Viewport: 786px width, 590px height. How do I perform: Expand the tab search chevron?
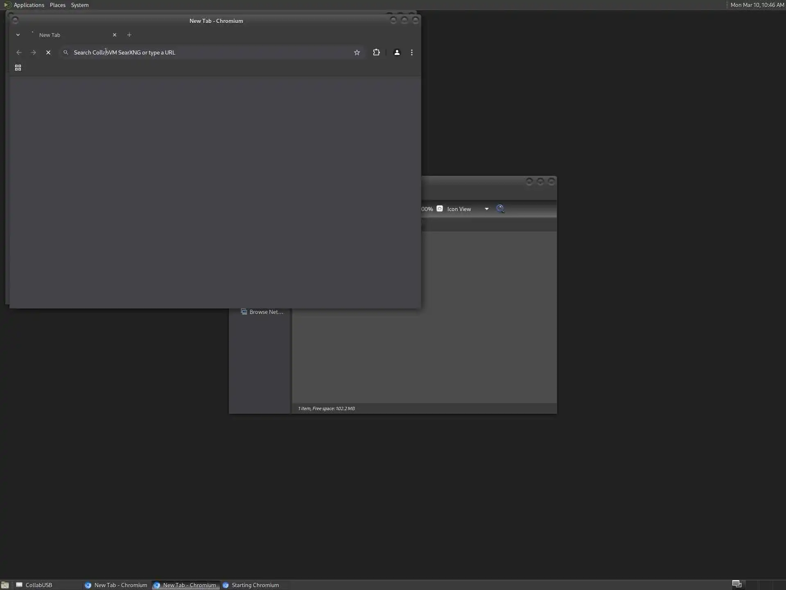coord(18,35)
